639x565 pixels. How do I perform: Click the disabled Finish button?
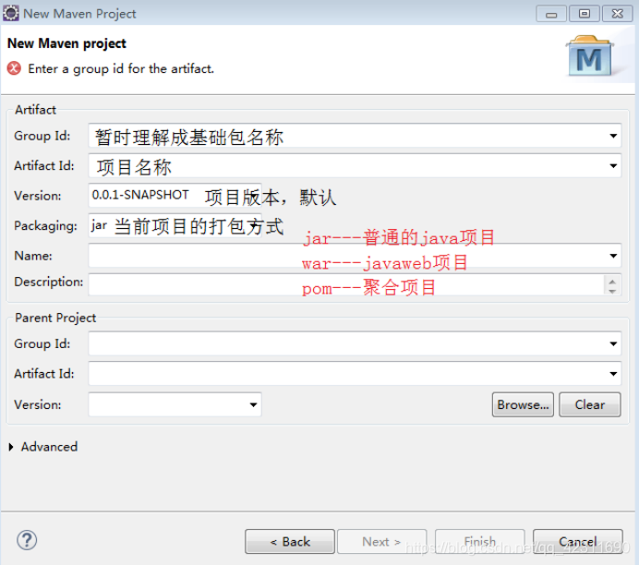pos(479,541)
